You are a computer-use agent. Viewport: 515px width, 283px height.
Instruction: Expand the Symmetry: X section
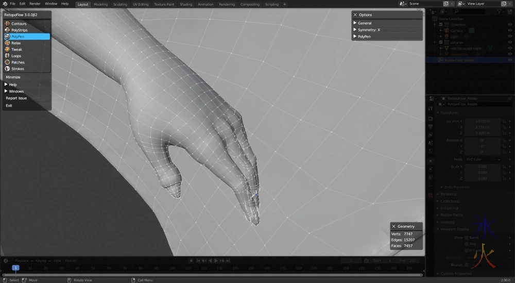368,30
